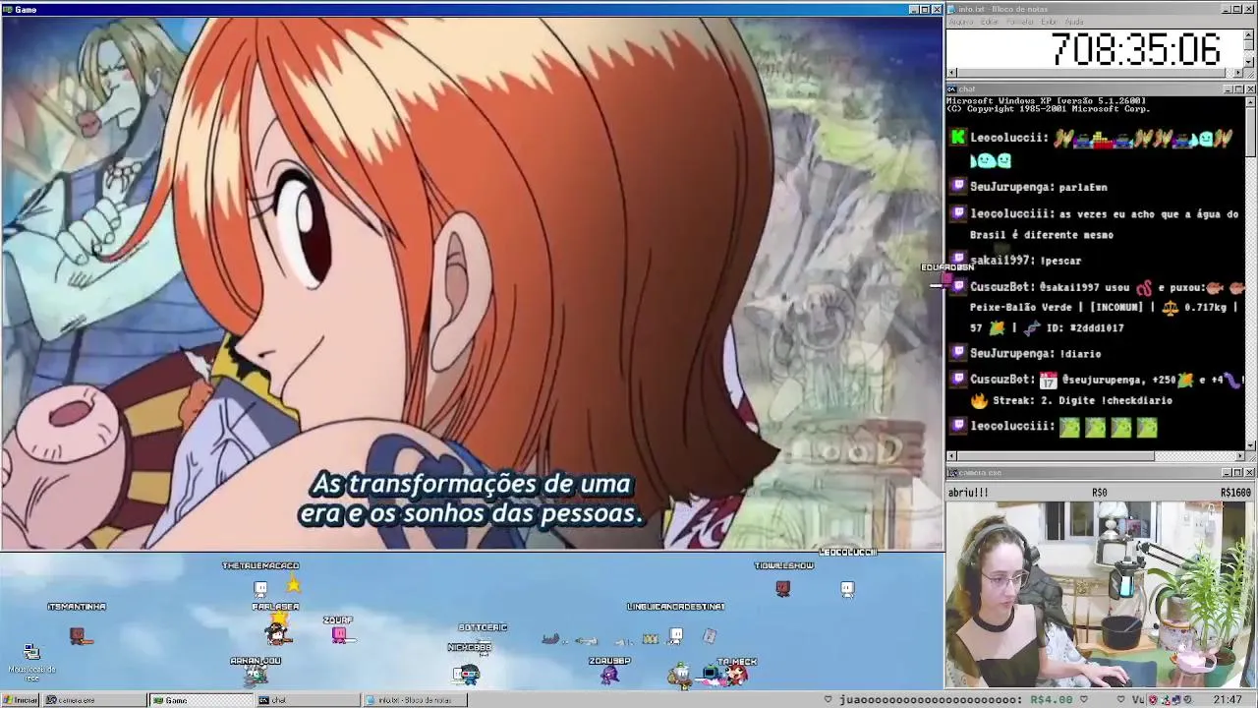The image size is (1258, 708).
Task: Click chat window horizontal scroll right arrow
Action: coord(1240,456)
